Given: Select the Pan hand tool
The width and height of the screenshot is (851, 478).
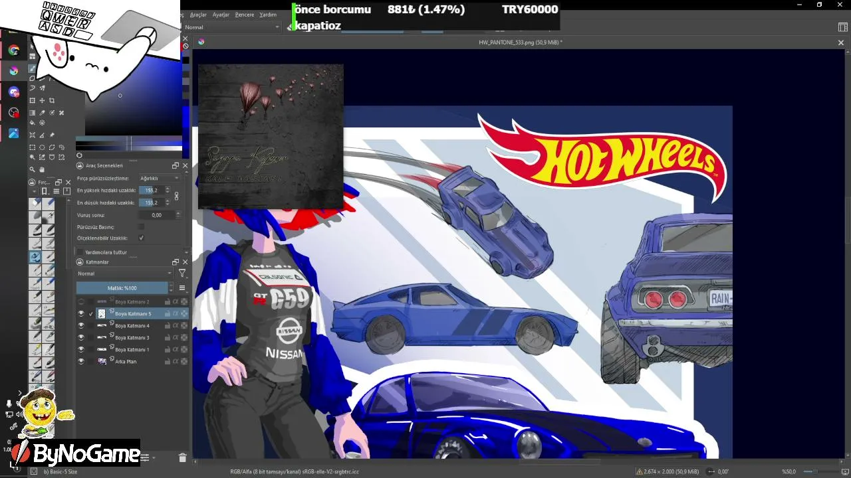Looking at the screenshot, I should 42,170.
